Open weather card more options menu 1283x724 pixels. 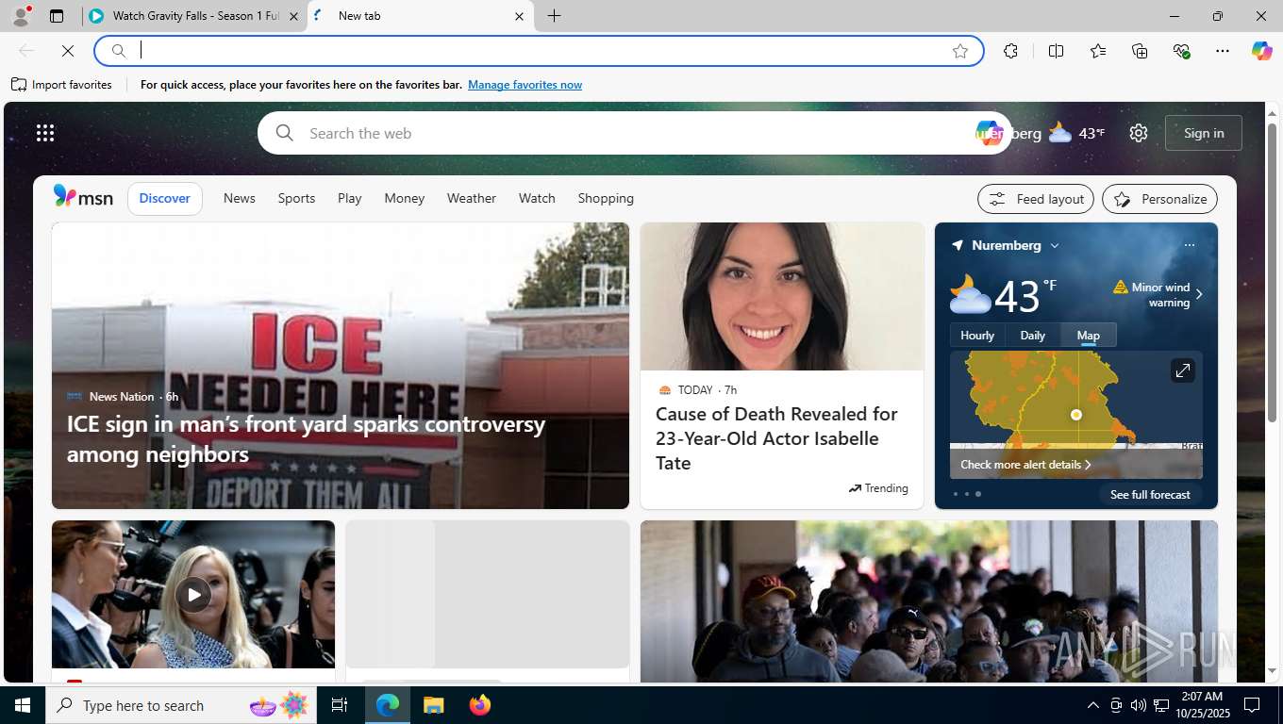[1189, 245]
